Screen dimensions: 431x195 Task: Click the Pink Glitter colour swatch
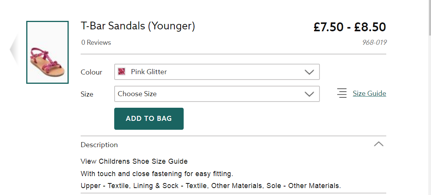(122, 71)
